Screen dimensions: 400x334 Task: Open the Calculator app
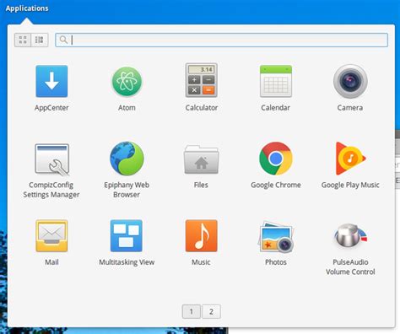click(202, 80)
